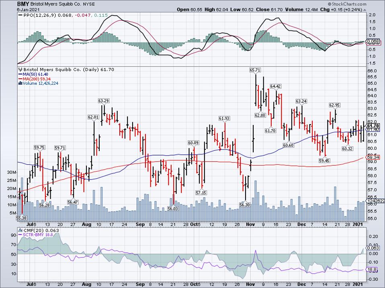
Task: Click the up arrow beside the Chg value
Action: (365, 10)
